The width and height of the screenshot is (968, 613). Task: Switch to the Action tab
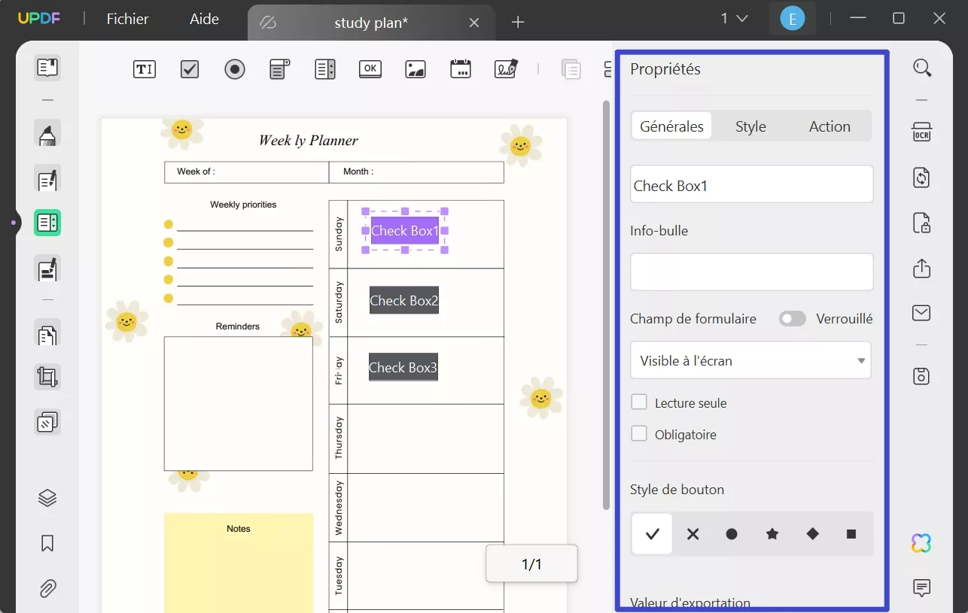click(x=829, y=126)
